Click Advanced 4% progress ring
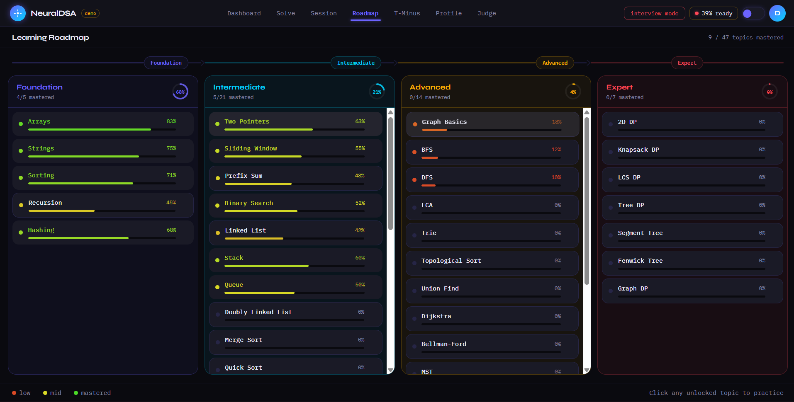 tap(573, 92)
